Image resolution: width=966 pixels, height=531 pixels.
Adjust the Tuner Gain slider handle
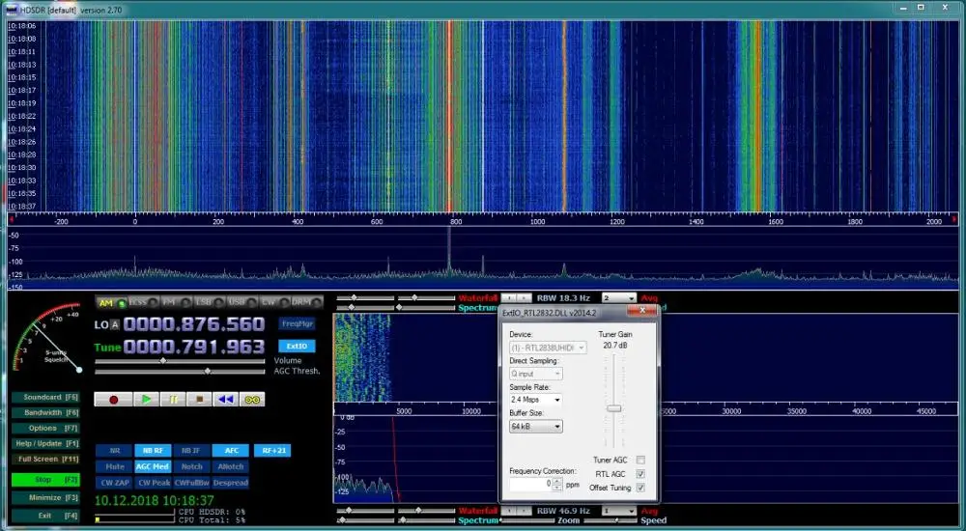pos(613,408)
